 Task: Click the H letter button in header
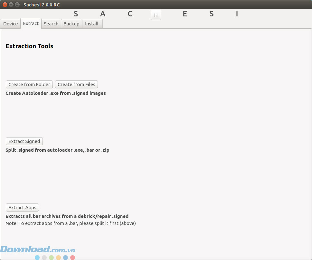click(156, 15)
